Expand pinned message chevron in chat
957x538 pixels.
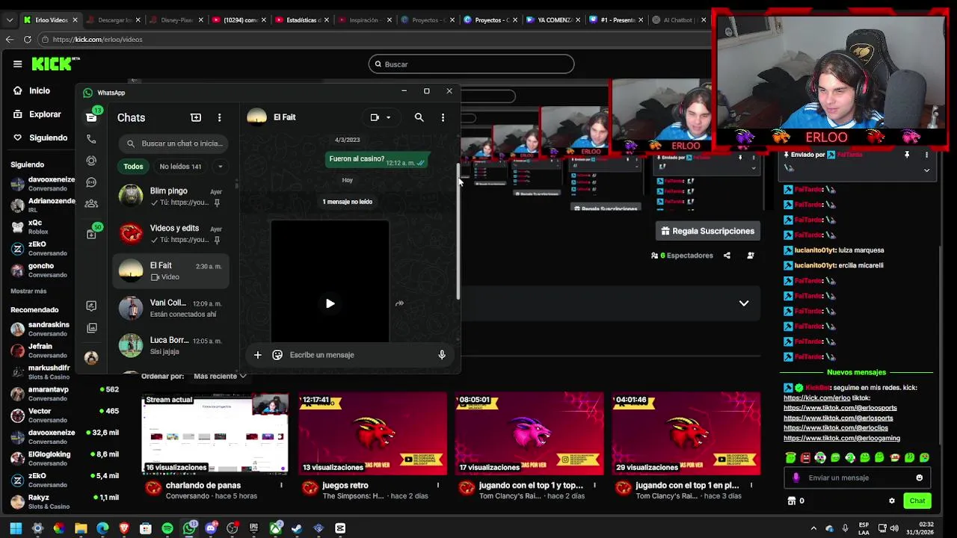pyautogui.click(x=926, y=170)
